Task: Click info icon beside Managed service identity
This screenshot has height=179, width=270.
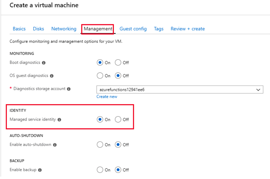Action: click(x=59, y=120)
